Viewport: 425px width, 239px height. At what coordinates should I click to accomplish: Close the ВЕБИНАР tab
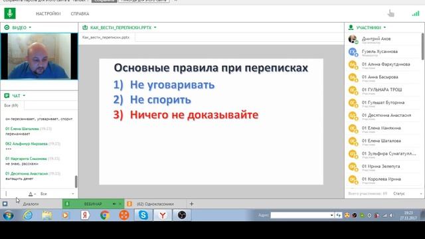tap(120, 204)
